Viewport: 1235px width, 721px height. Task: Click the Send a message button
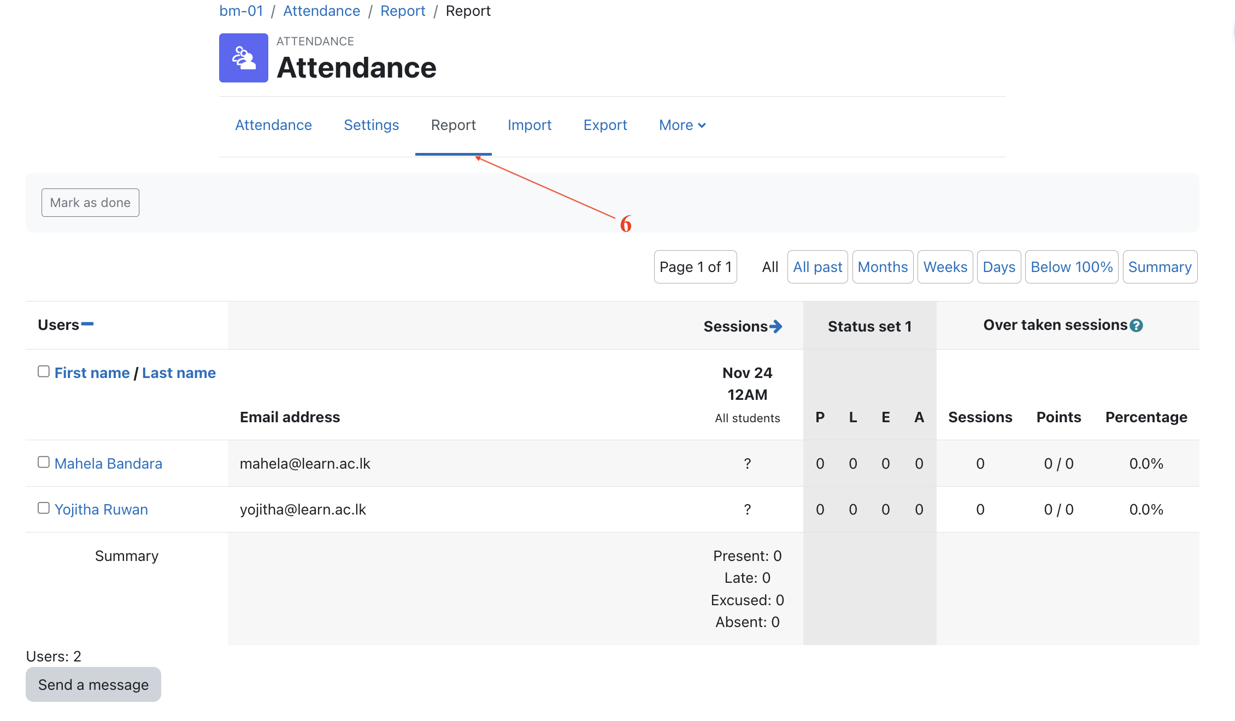point(93,684)
